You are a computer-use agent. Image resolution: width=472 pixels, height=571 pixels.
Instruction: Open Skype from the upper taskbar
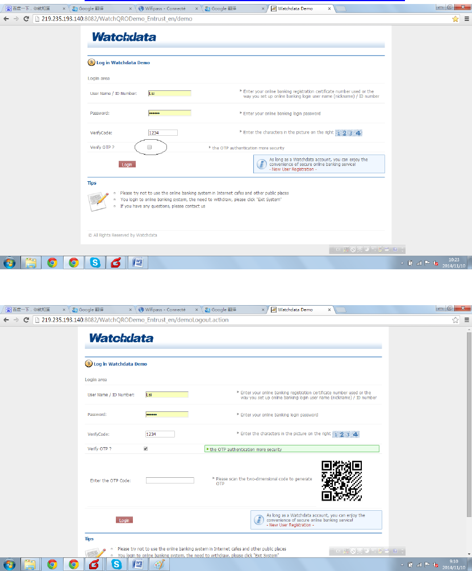tap(95, 262)
